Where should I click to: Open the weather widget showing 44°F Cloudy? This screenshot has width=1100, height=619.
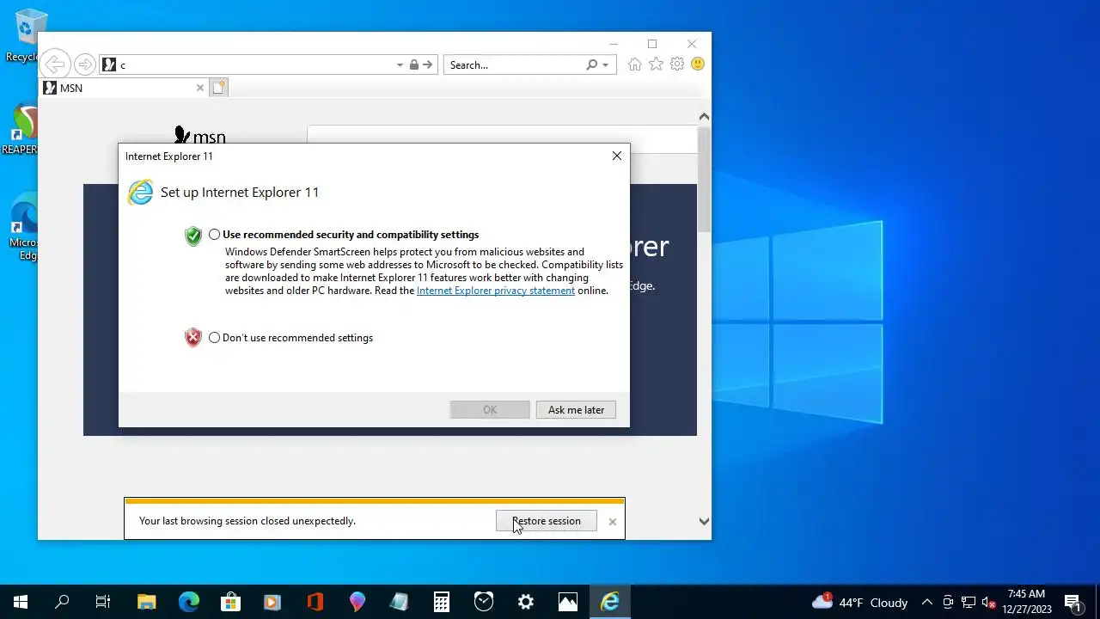[859, 602]
